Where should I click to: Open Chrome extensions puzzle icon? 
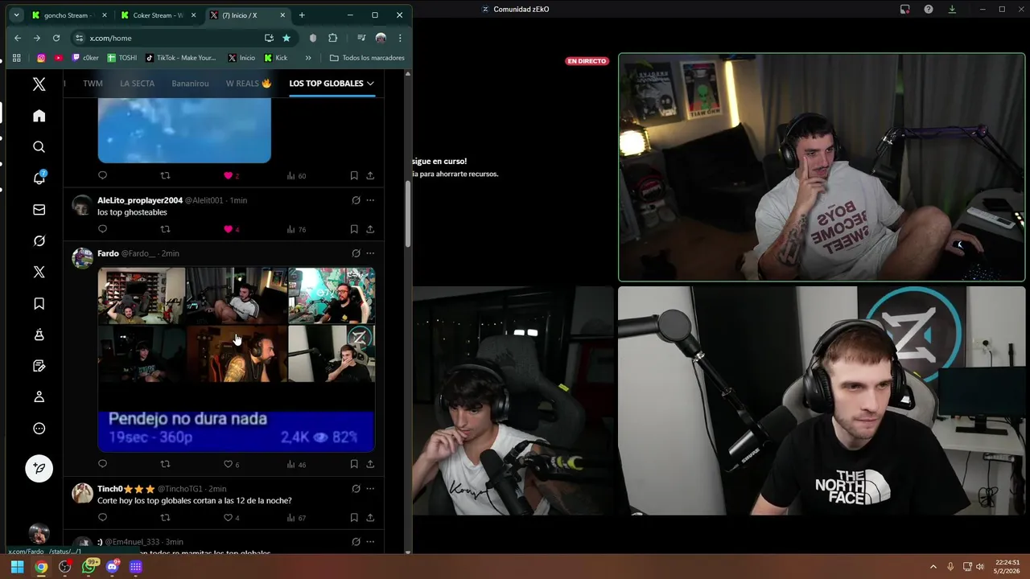[333, 38]
